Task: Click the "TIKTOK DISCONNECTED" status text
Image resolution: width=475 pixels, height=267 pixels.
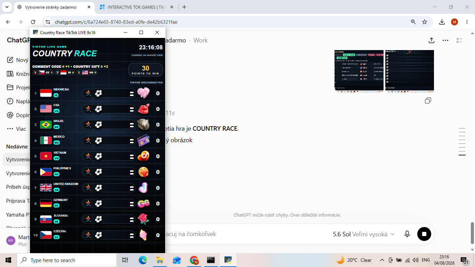Action: (146, 83)
